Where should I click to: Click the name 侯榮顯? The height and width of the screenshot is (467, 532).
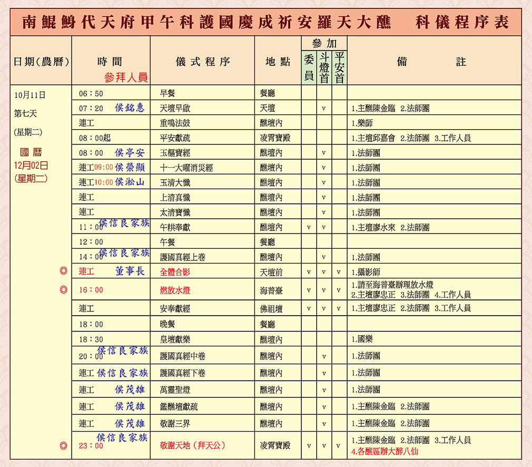[130, 167]
